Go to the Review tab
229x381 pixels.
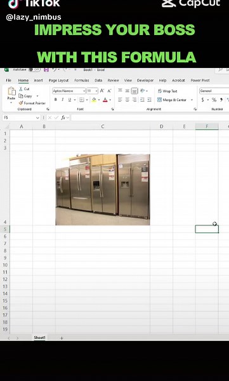click(x=113, y=81)
